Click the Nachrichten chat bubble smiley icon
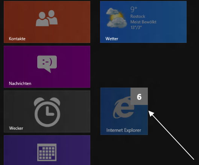199x165 pixels. click(47, 64)
